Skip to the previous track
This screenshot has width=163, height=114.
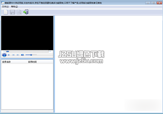point(13,55)
